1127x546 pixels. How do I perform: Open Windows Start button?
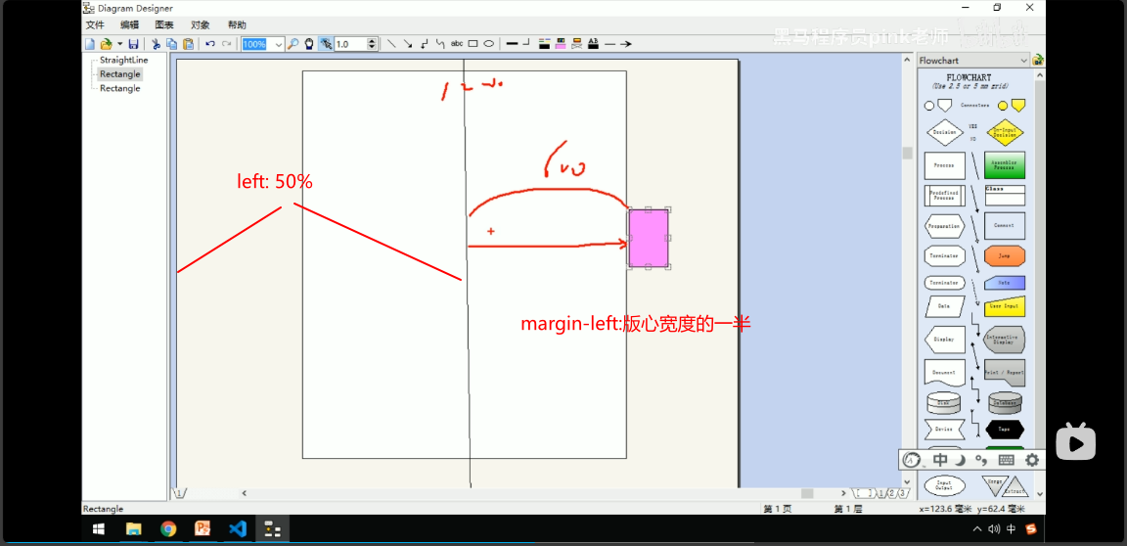tap(99, 529)
